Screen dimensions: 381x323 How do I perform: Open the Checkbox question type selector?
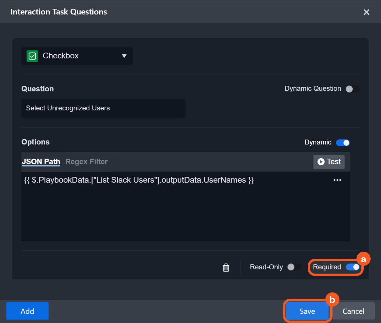point(77,56)
